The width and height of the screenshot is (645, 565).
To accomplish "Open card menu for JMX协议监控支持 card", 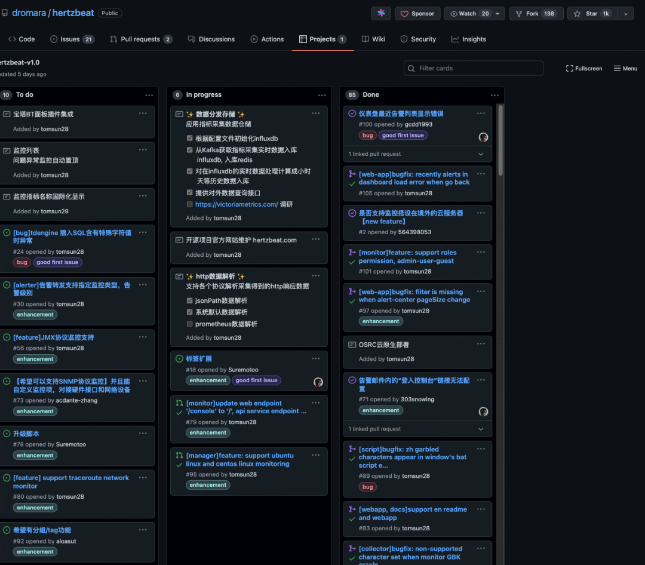I will [143, 337].
